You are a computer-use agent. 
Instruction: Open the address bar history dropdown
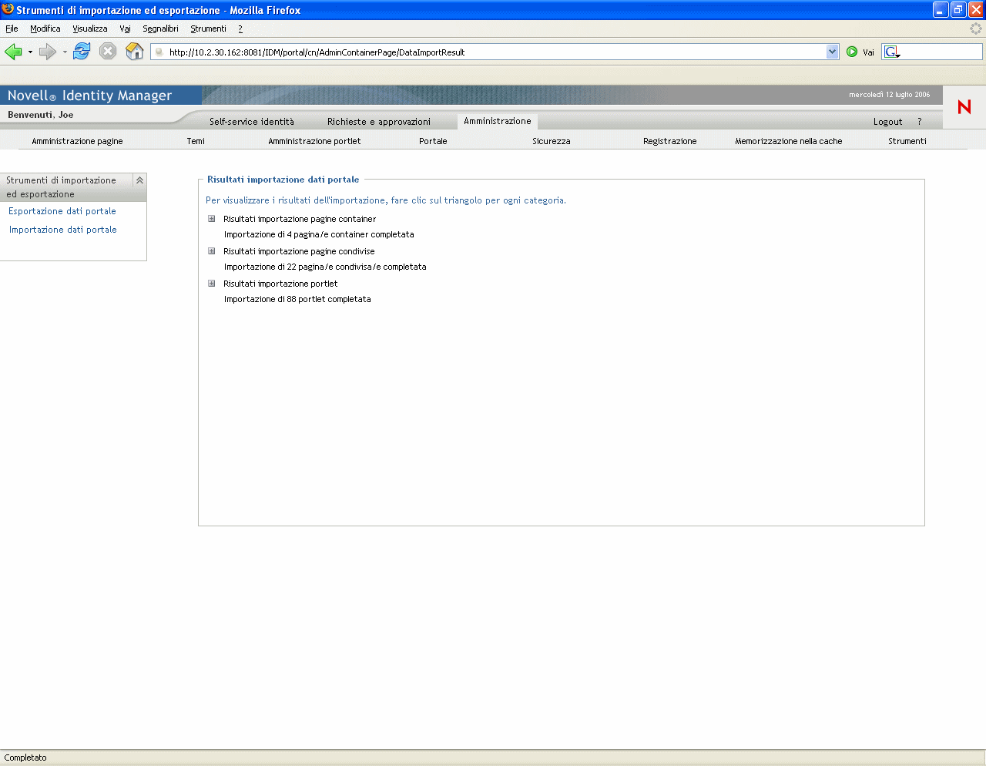832,52
